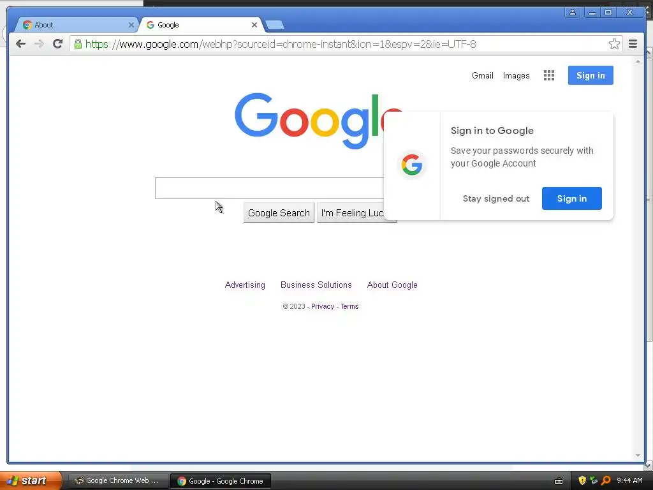
Task: Click the page scrollbar up arrow
Action: 638,61
